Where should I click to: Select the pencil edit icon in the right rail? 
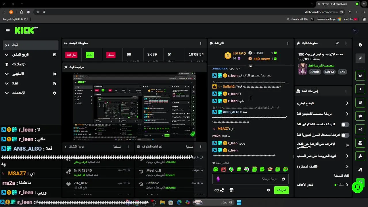(x=360, y=58)
